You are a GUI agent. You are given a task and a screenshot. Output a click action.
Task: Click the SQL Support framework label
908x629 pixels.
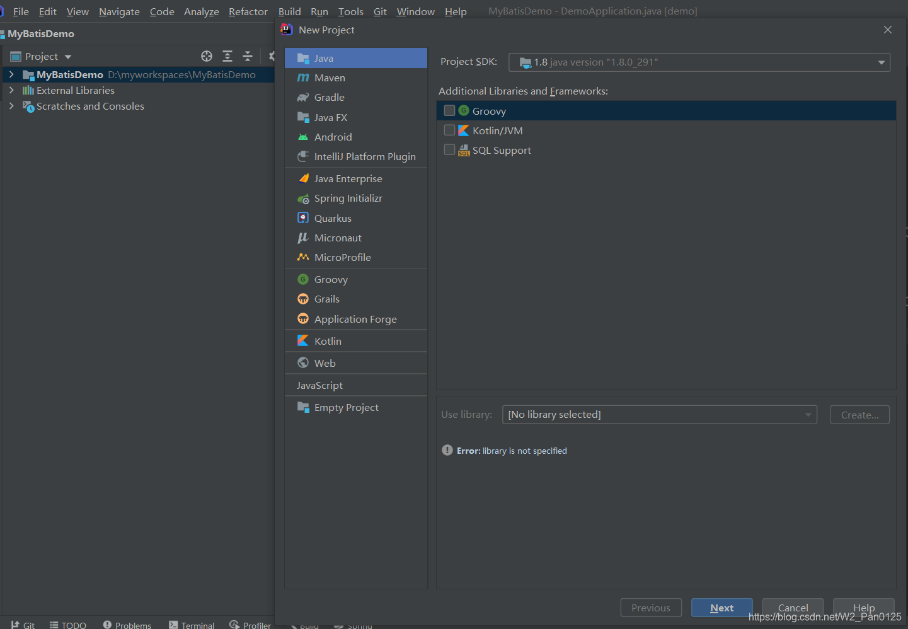502,150
